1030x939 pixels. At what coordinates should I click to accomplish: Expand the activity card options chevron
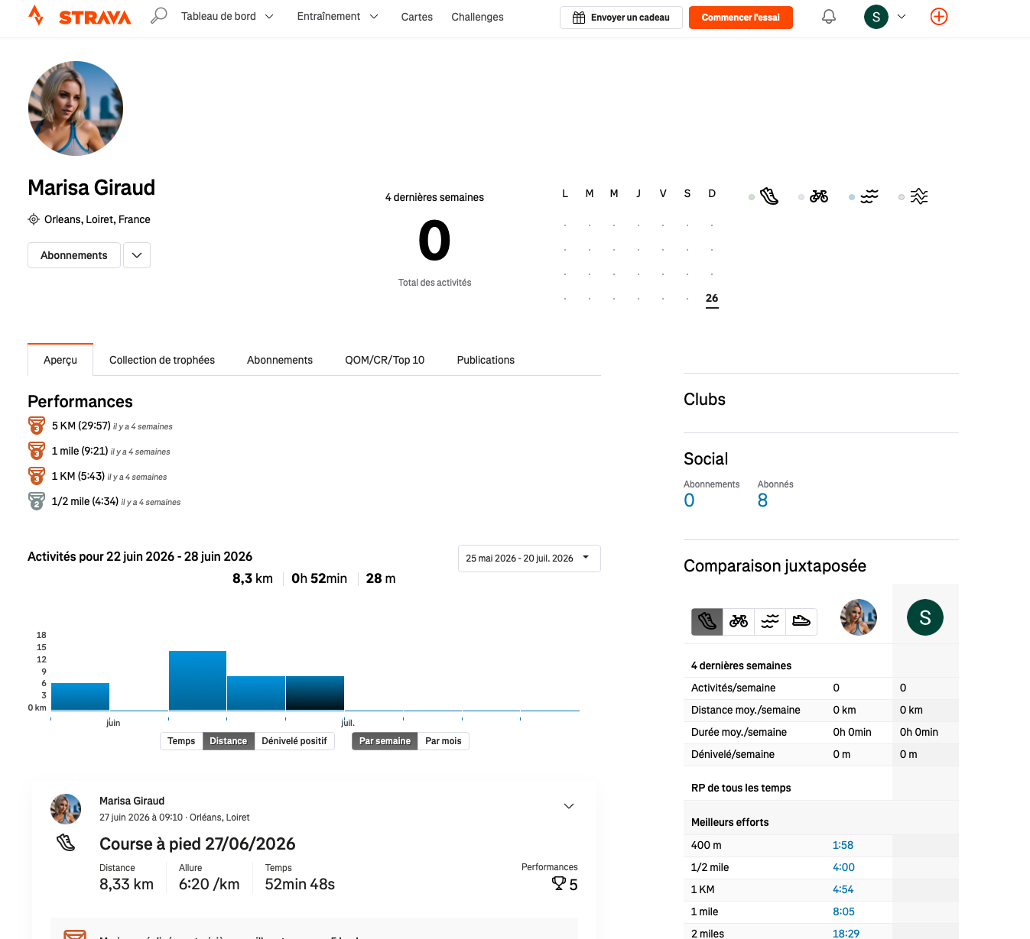[569, 806]
